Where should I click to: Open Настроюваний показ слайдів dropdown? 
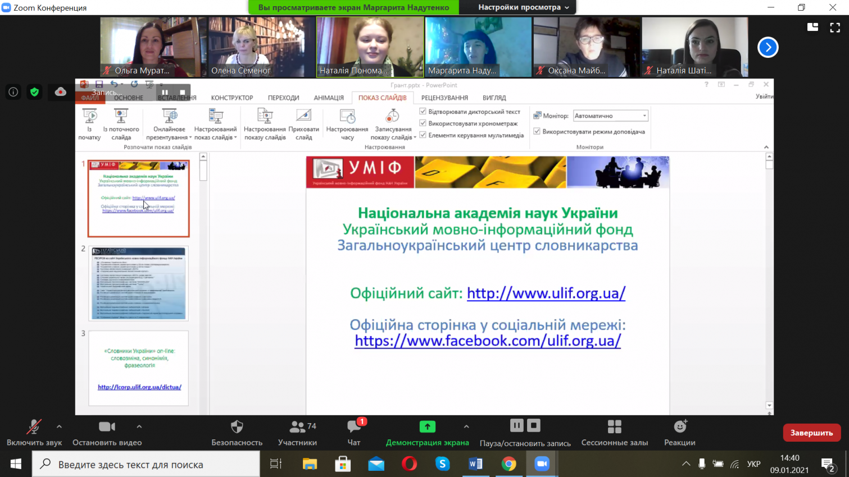216,124
